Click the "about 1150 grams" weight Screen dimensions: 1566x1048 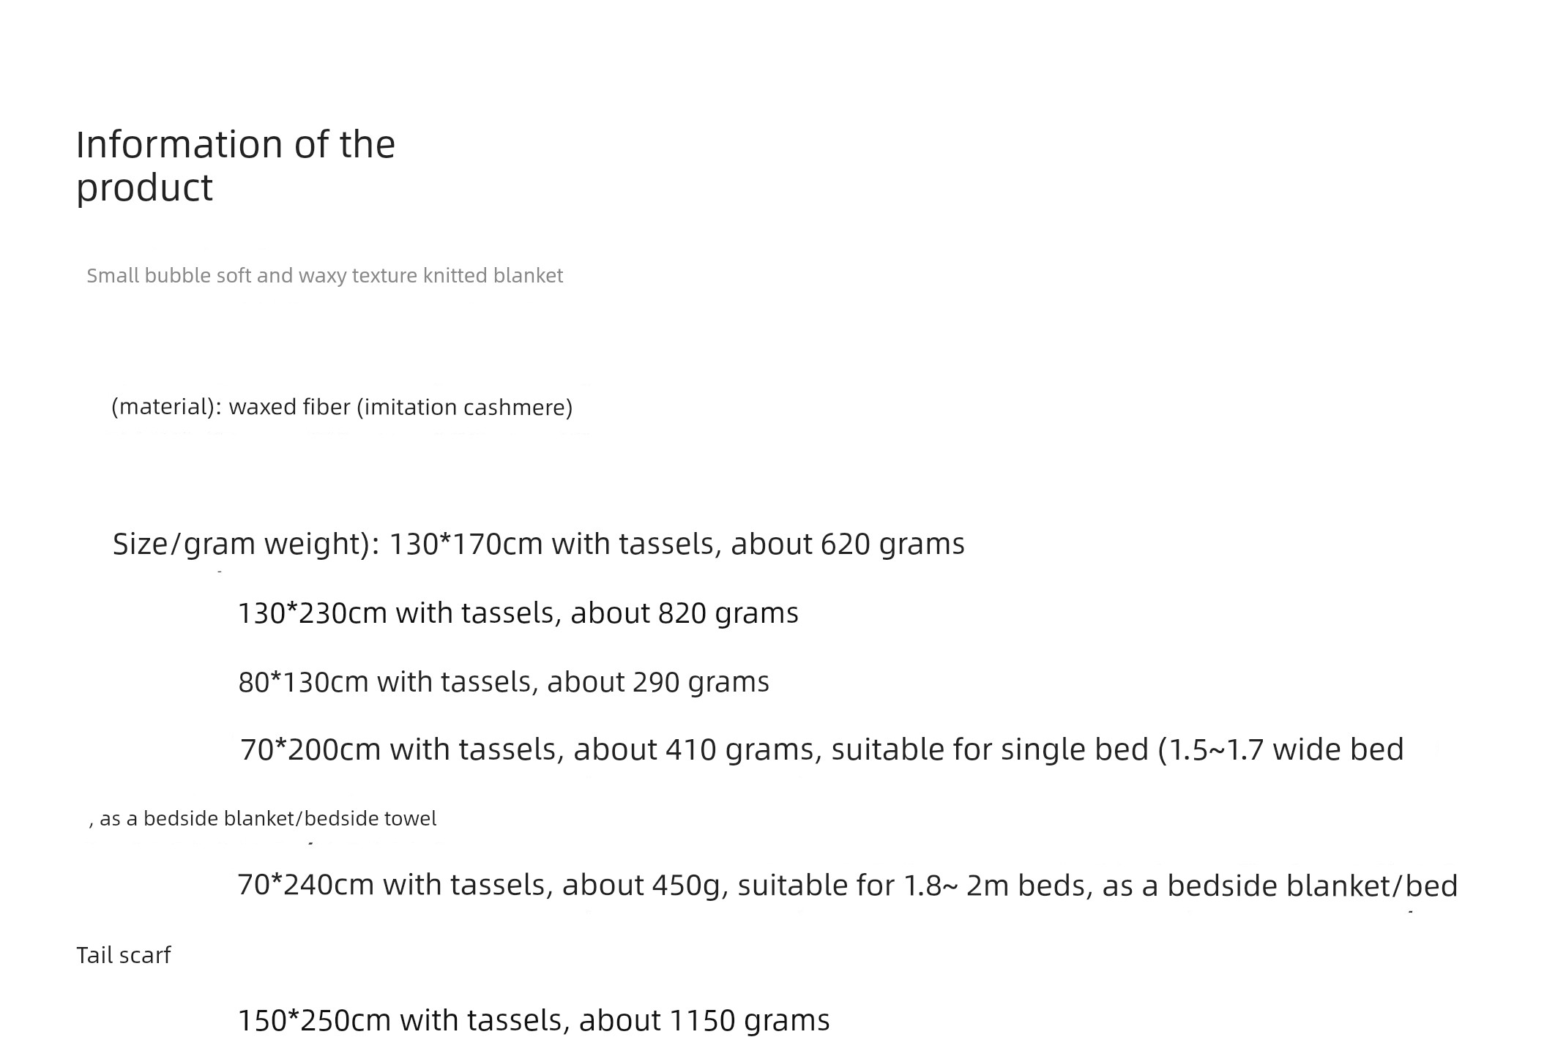point(704,1020)
